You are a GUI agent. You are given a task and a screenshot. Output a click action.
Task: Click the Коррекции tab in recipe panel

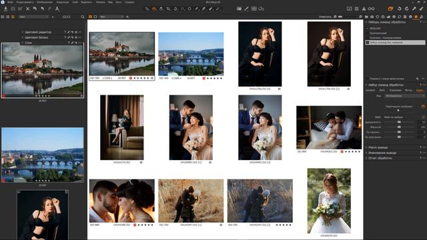(x=395, y=90)
